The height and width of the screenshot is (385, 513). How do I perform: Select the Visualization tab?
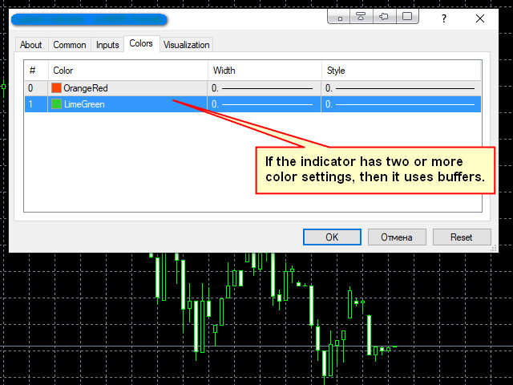[x=186, y=45]
